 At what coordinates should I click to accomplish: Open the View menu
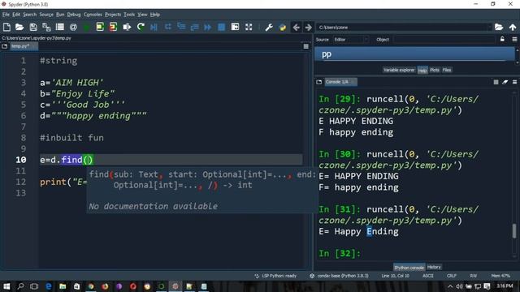(142, 15)
